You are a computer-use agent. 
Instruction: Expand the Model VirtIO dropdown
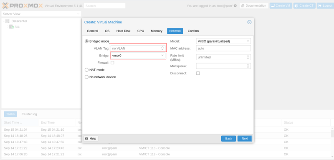(x=223, y=41)
